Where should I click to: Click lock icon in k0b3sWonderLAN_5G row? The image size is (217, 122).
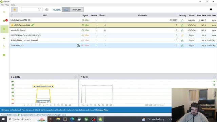pos(182,20)
